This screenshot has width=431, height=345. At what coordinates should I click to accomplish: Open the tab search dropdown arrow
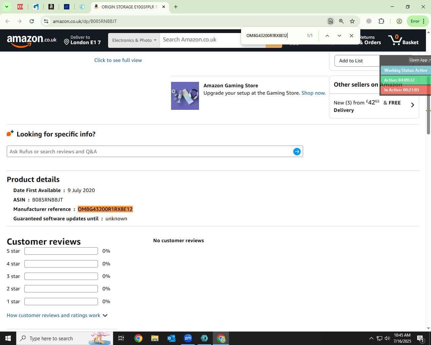pyautogui.click(x=6, y=7)
